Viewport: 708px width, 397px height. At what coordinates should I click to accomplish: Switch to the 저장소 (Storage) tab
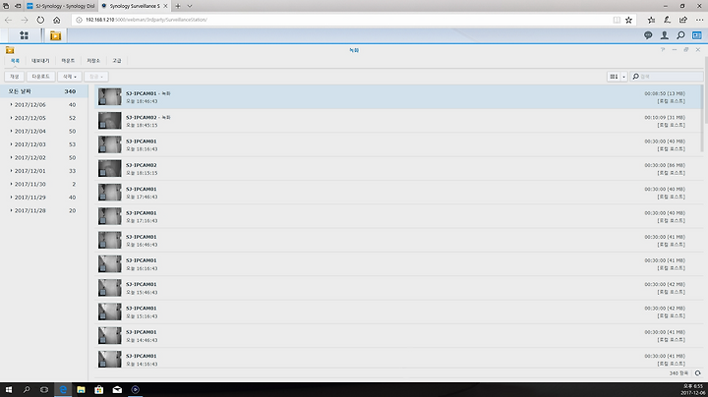click(93, 61)
